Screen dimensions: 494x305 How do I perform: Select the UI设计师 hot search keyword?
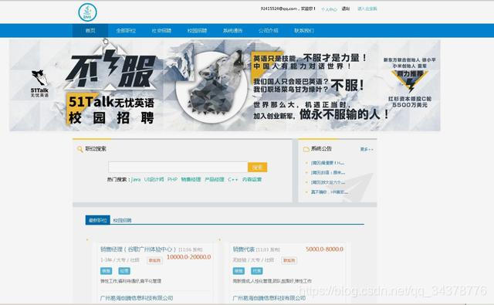pyautogui.click(x=154, y=179)
